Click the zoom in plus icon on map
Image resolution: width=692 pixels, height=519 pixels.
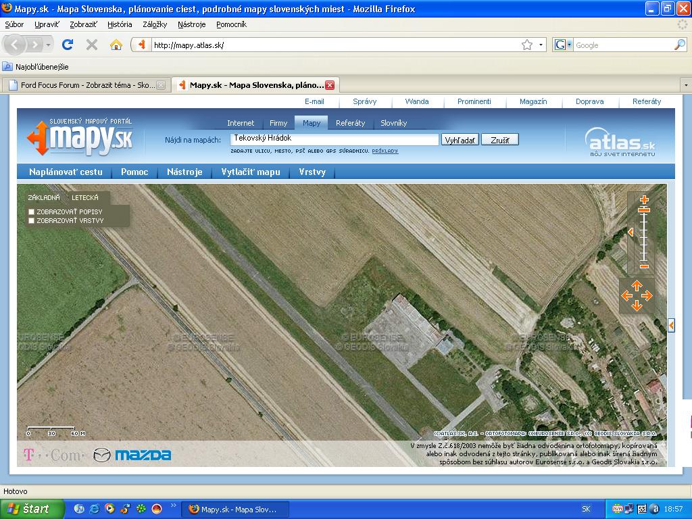coord(644,199)
